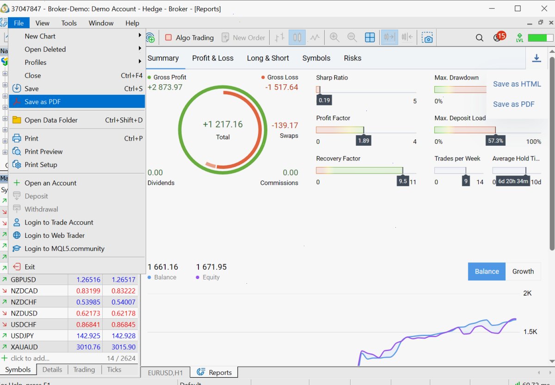
Task: Switch to the Profit & Loss tab
Action: (213, 58)
